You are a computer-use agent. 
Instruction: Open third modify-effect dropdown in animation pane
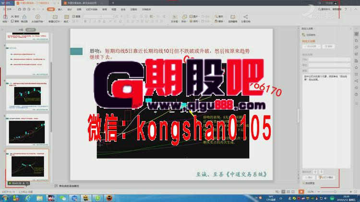pyautogui.click(x=329, y=70)
